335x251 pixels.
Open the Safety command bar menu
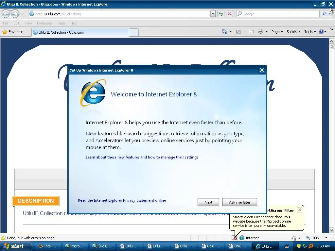tap(293, 32)
